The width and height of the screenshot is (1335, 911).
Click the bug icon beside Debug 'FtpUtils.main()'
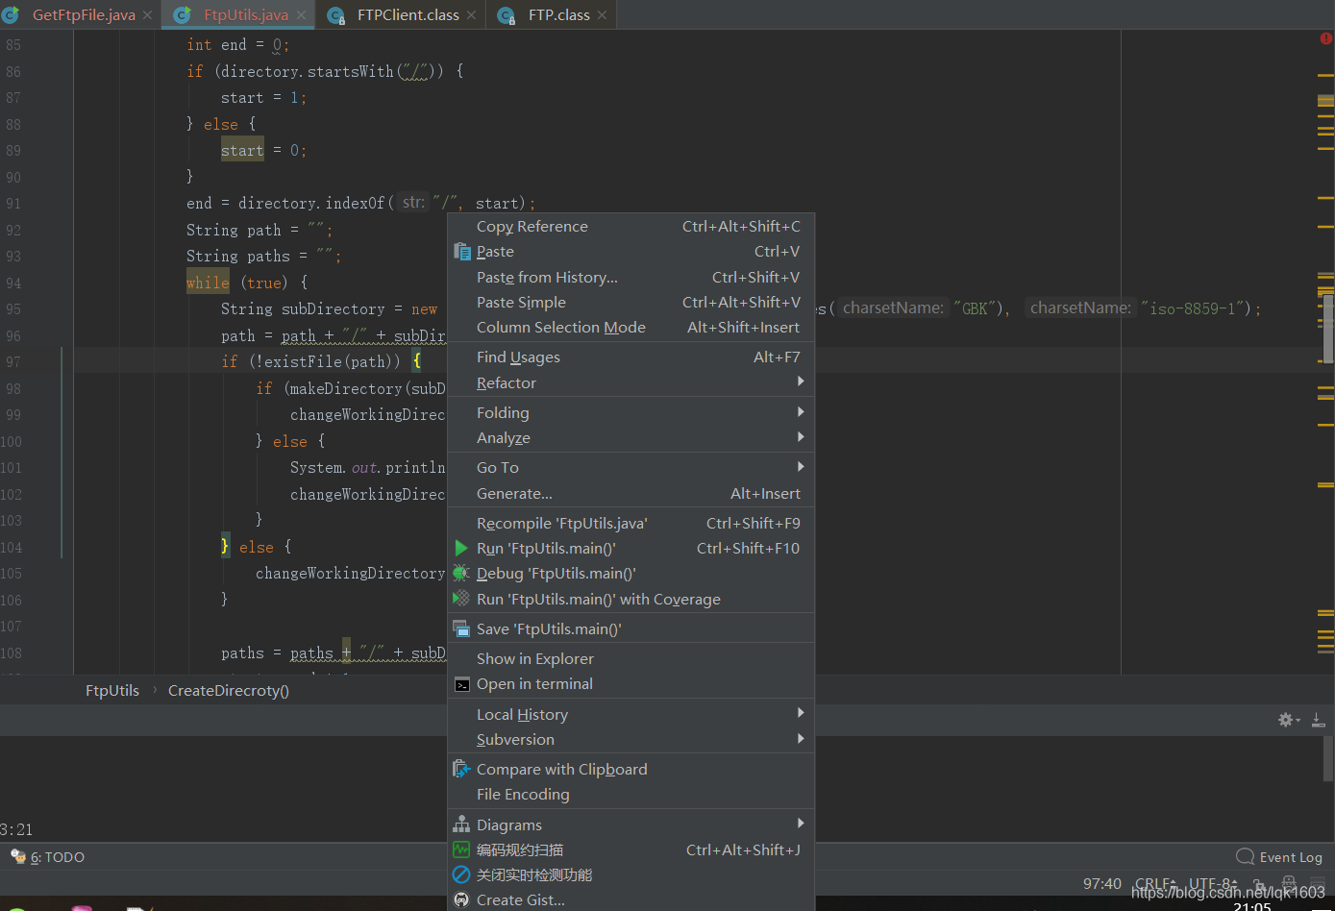461,573
